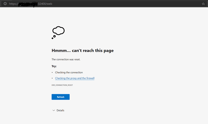Click the ERR_CONNECTION_RESET error code text

pyautogui.click(x=62, y=85)
